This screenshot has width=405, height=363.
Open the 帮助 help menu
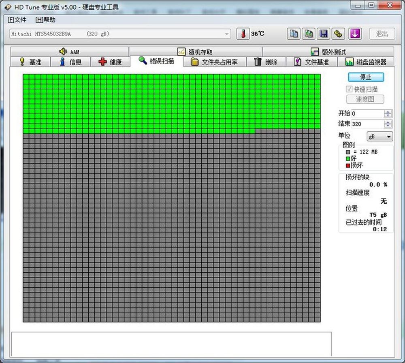(45, 20)
